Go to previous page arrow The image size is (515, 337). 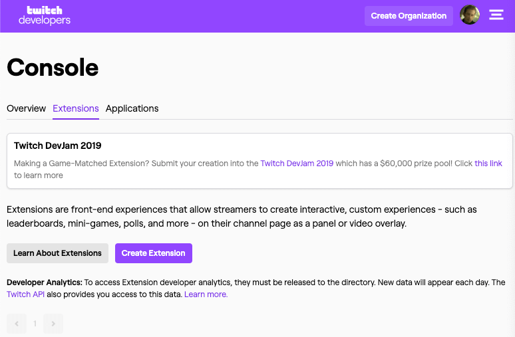tap(17, 324)
